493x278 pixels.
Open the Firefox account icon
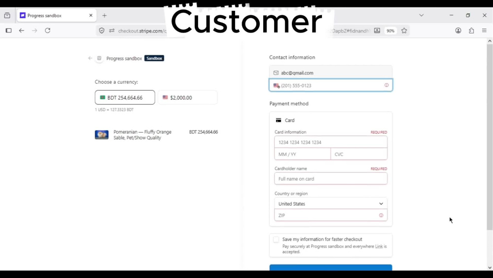pos(458,31)
